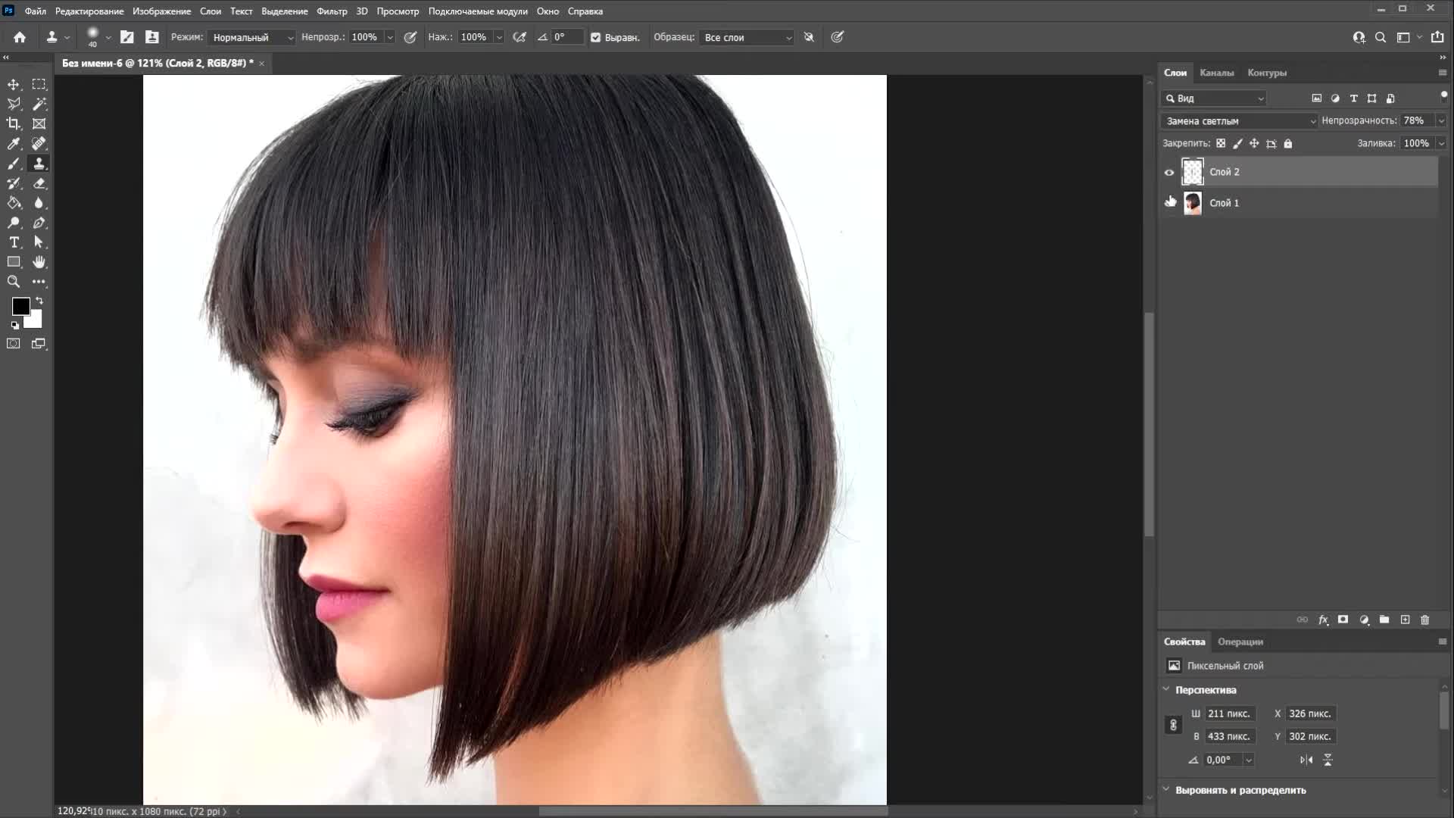Hide the Слой 2 layer
The height and width of the screenshot is (818, 1454).
(1169, 173)
